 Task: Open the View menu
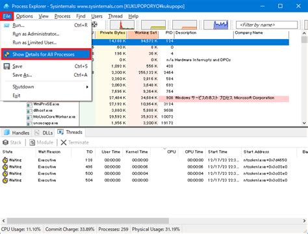[x=44, y=16]
